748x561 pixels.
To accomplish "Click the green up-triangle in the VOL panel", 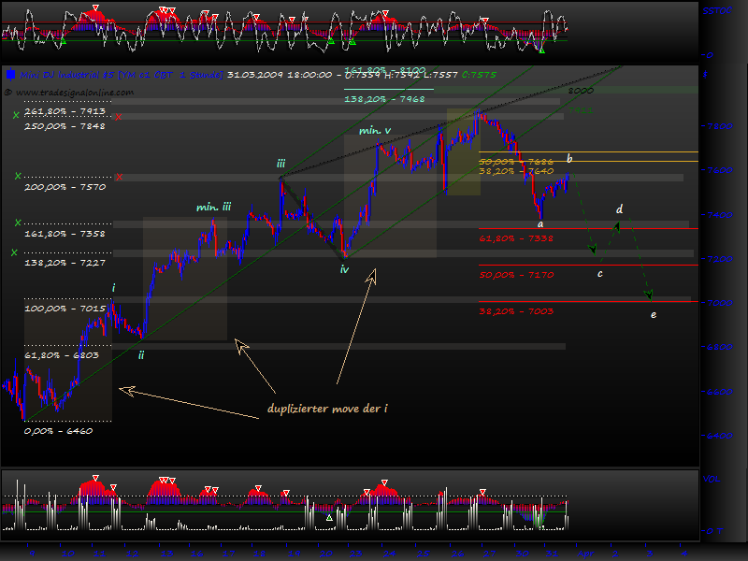I will [329, 517].
